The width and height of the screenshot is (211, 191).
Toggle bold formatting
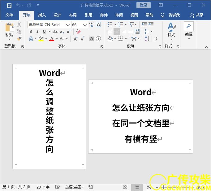[31, 32]
